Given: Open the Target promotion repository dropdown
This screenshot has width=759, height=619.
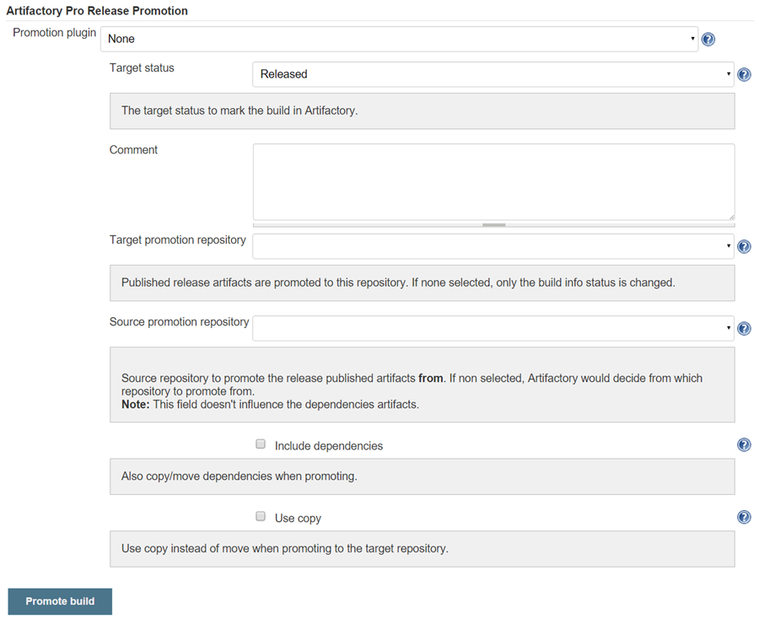Looking at the screenshot, I should (x=493, y=246).
